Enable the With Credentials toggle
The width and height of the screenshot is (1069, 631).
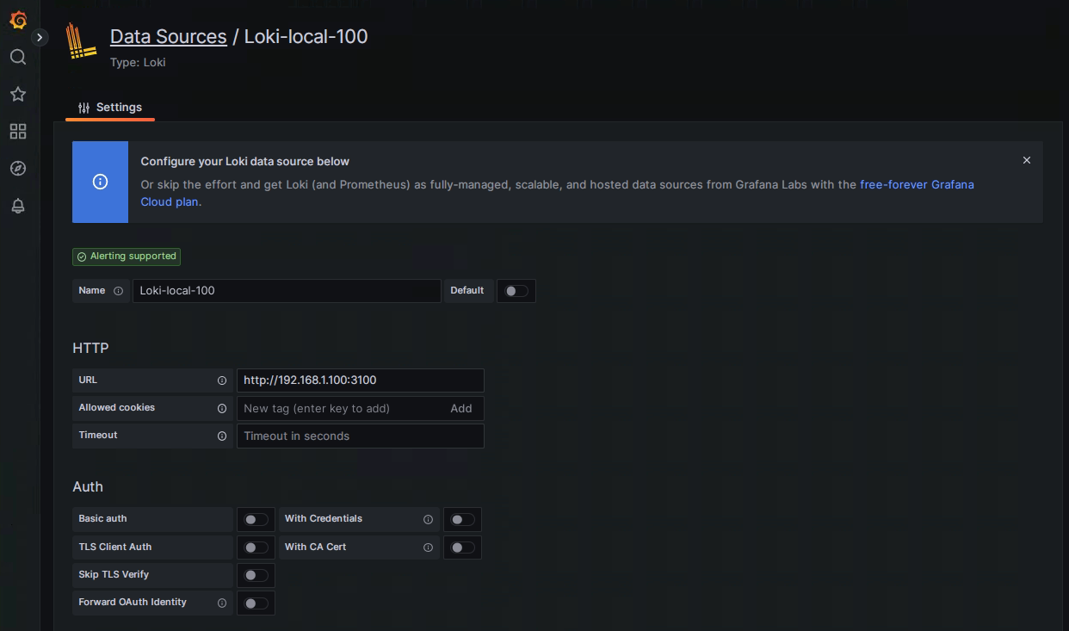point(462,520)
